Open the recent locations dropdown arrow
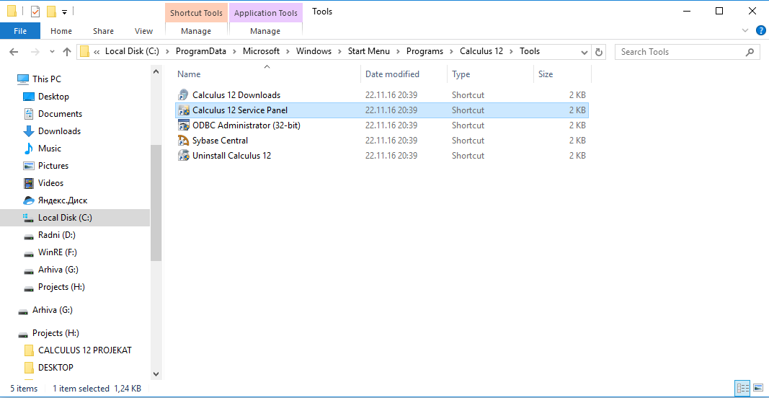 click(52, 52)
